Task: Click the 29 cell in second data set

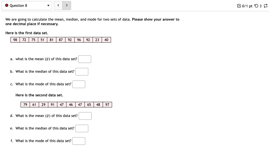Action: [x=43, y=105]
